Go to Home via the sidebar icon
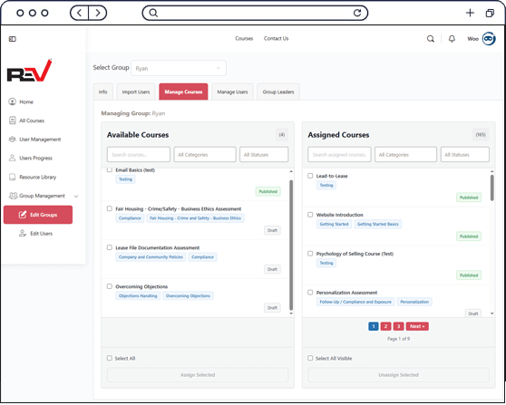The height and width of the screenshot is (405, 506). (13, 101)
